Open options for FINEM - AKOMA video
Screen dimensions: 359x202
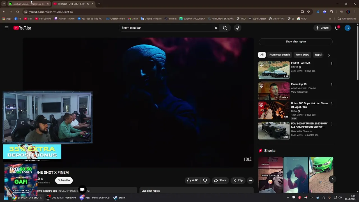332,64
